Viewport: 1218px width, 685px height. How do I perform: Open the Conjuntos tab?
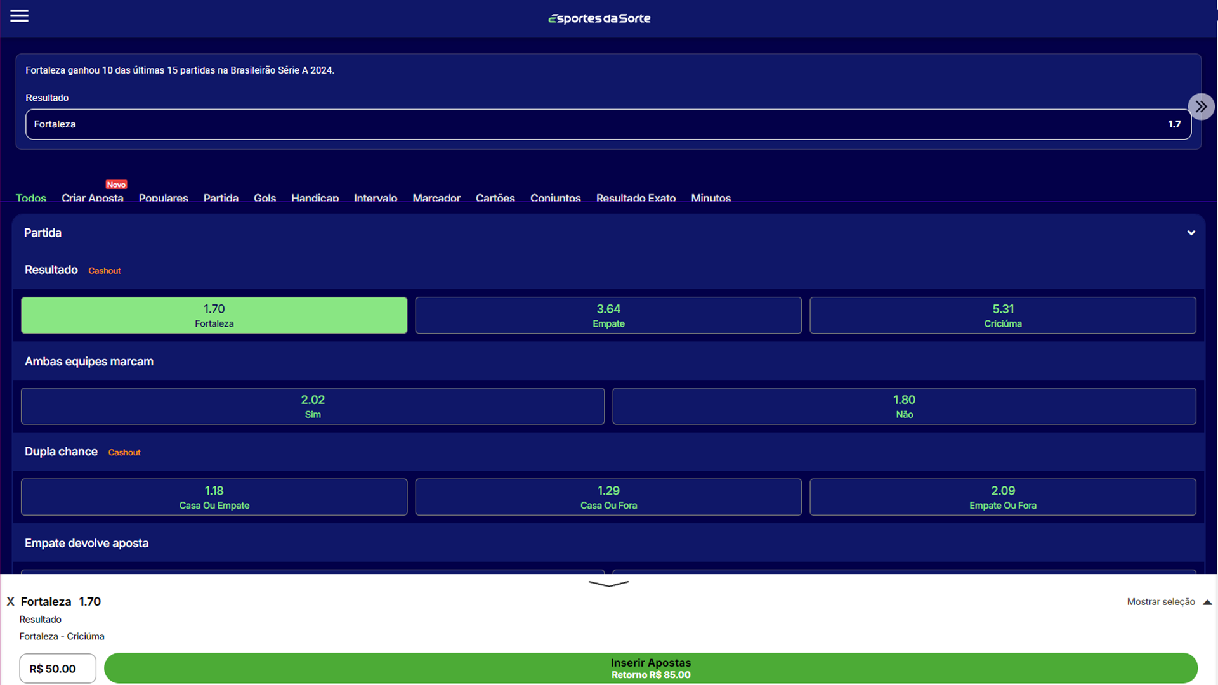click(556, 198)
